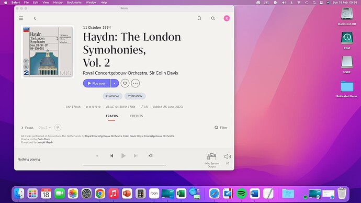The width and height of the screenshot is (361, 203).
Task: Open the Help menu
Action: tap(104, 3)
